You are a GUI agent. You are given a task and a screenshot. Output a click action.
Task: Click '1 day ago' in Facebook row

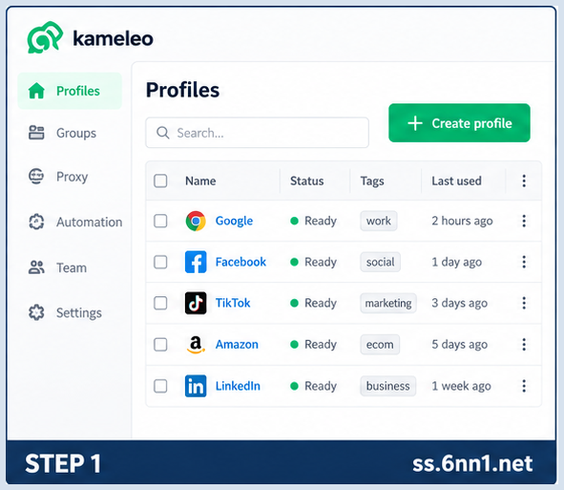(456, 262)
